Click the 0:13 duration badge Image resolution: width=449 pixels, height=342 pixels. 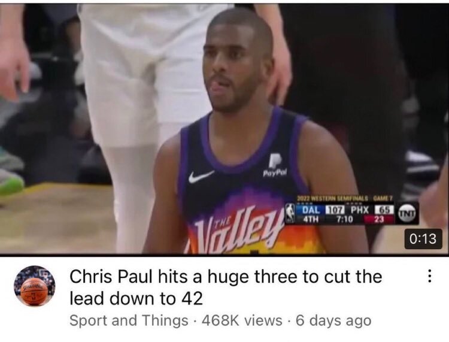(x=423, y=238)
